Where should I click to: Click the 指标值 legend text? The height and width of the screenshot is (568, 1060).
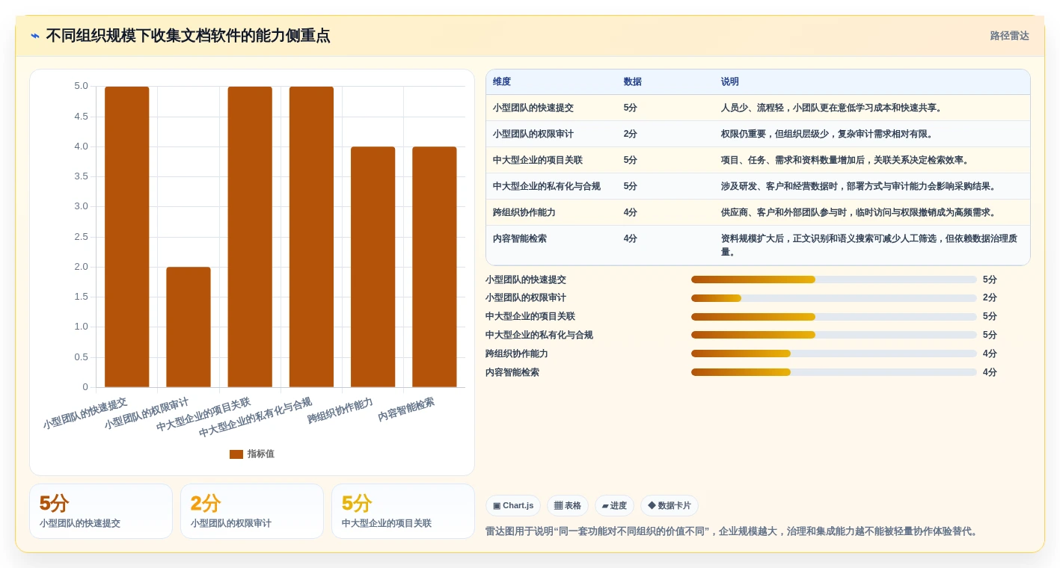coord(261,454)
